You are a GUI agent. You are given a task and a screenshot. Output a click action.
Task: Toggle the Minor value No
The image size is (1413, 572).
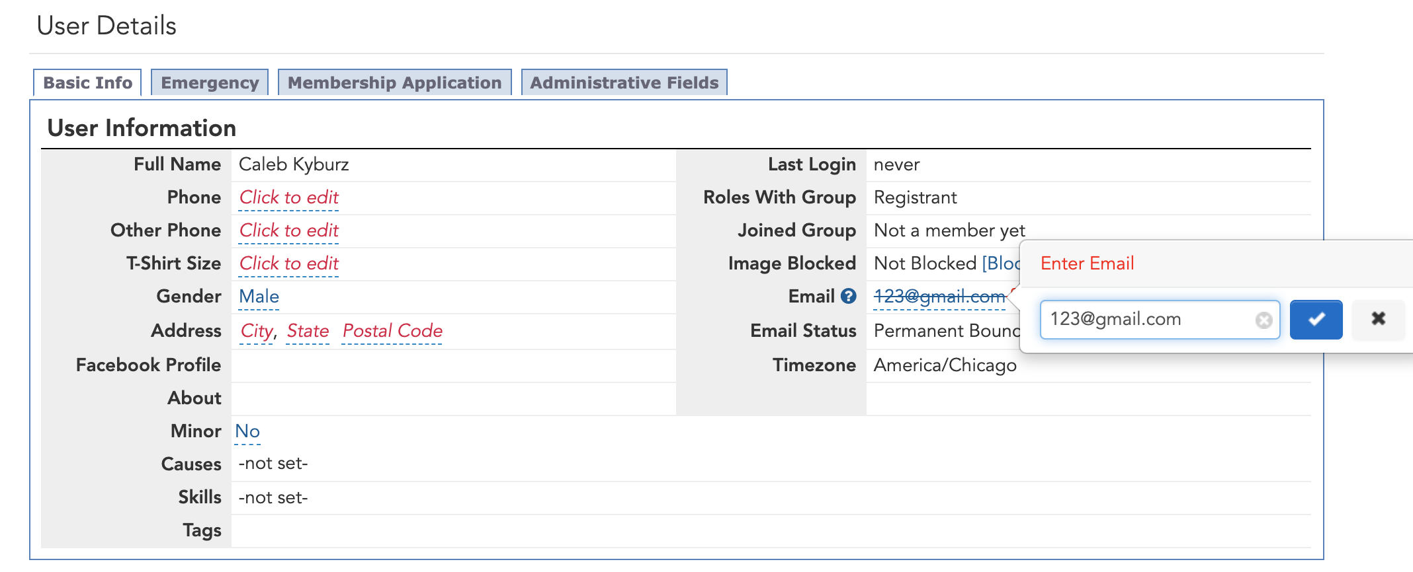247,431
